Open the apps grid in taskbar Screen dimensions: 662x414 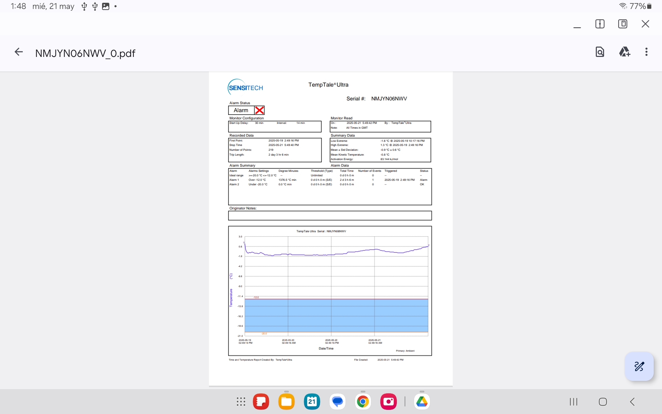[x=241, y=402]
